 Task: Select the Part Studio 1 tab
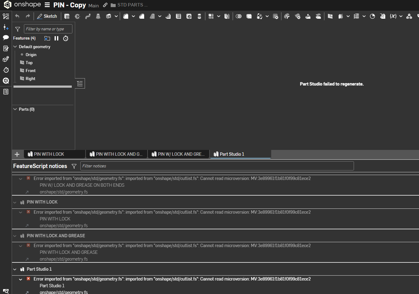pos(240,154)
